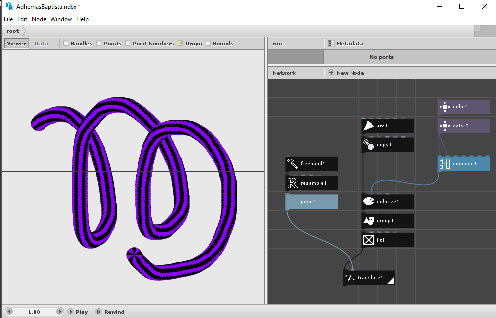Select the resample1 node icon

pyautogui.click(x=292, y=183)
